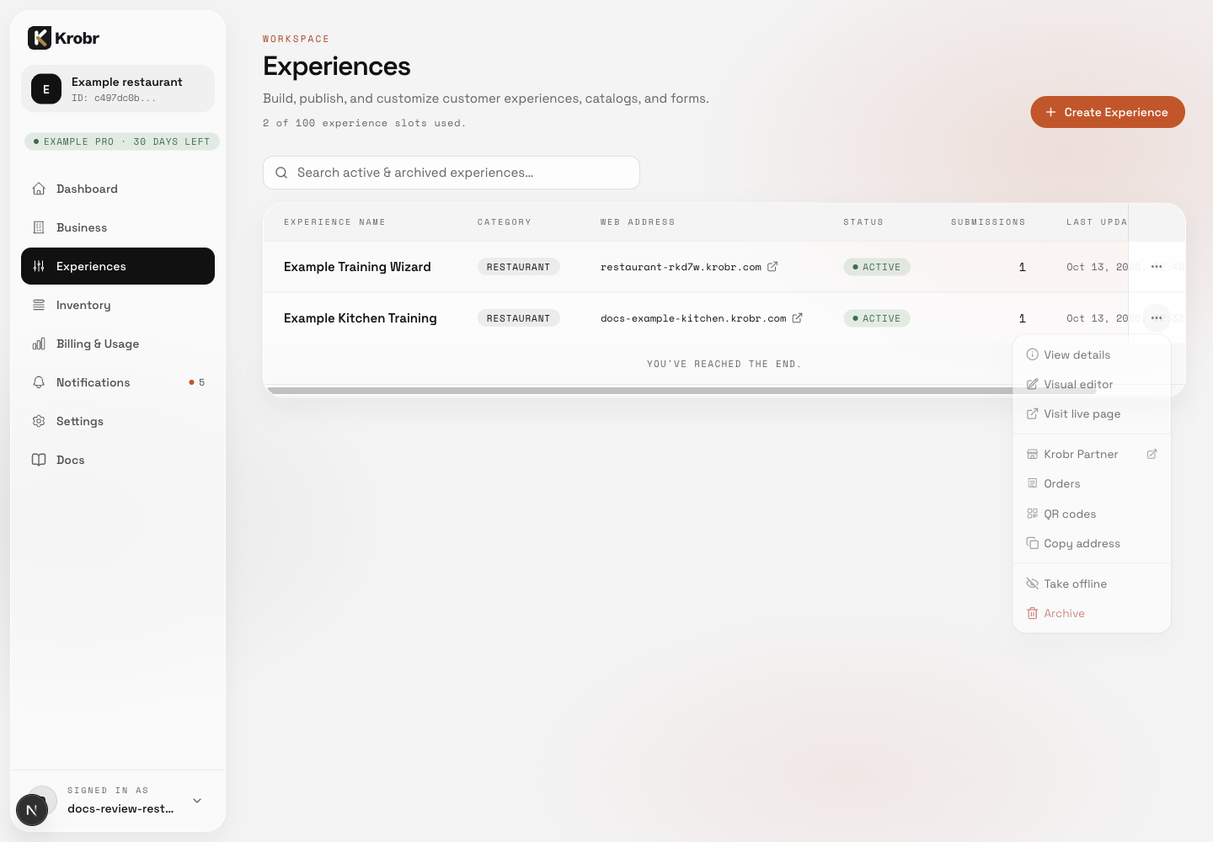Click Status column header
Image resolution: width=1213 pixels, height=842 pixels.
point(863,222)
